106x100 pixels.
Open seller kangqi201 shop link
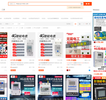pyautogui.click(x=15, y=67)
